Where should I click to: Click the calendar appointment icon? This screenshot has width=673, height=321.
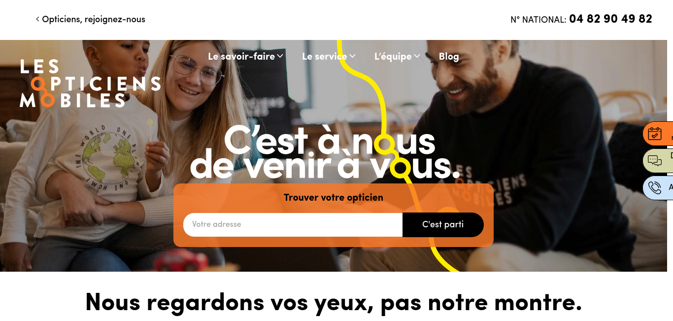[x=654, y=134]
